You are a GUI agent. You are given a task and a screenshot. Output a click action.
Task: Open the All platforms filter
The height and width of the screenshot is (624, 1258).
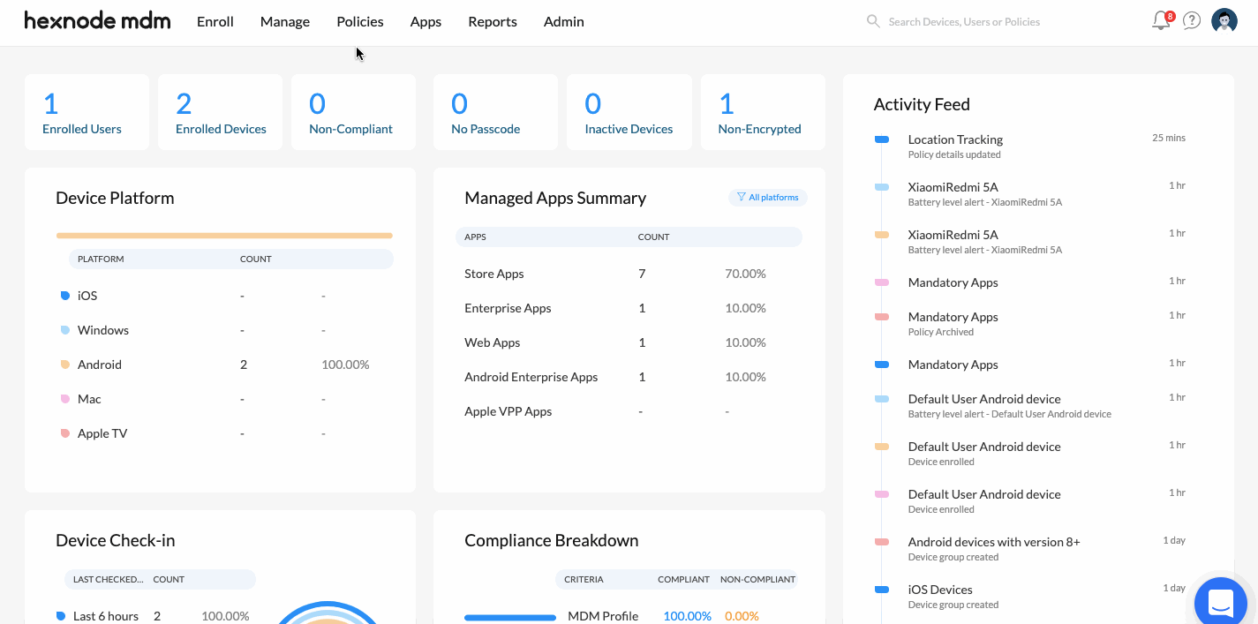coord(767,198)
